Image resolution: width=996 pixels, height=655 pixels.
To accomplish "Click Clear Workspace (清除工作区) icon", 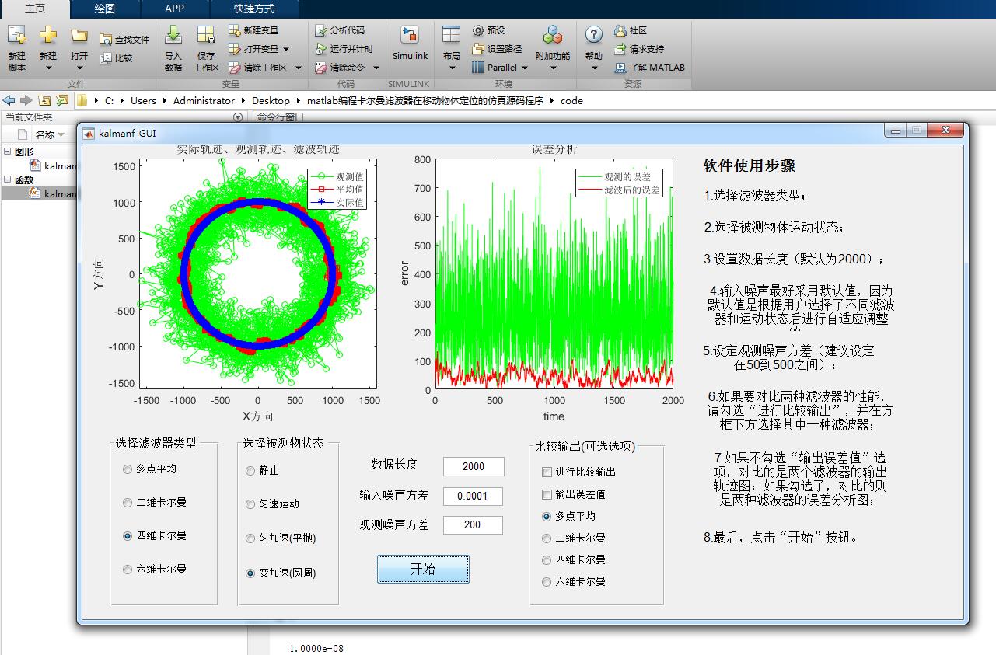I will 235,68.
